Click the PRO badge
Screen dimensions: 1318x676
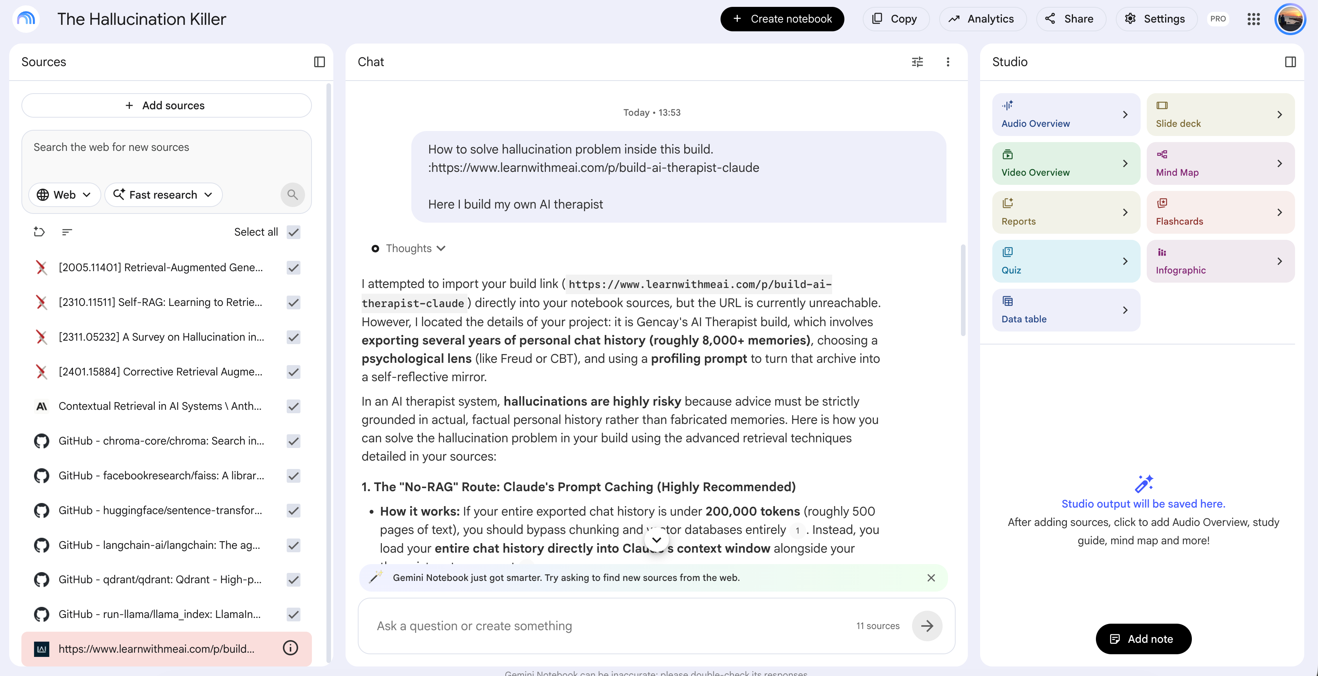(x=1218, y=19)
